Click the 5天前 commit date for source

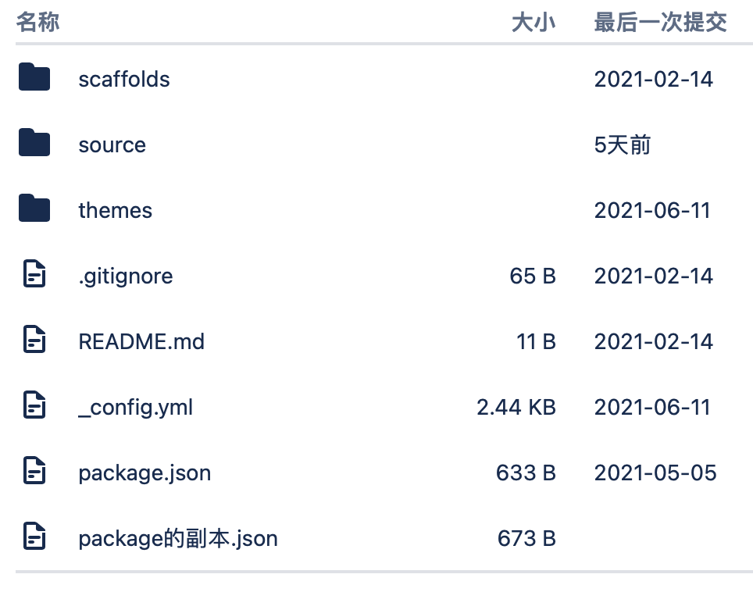coord(623,145)
